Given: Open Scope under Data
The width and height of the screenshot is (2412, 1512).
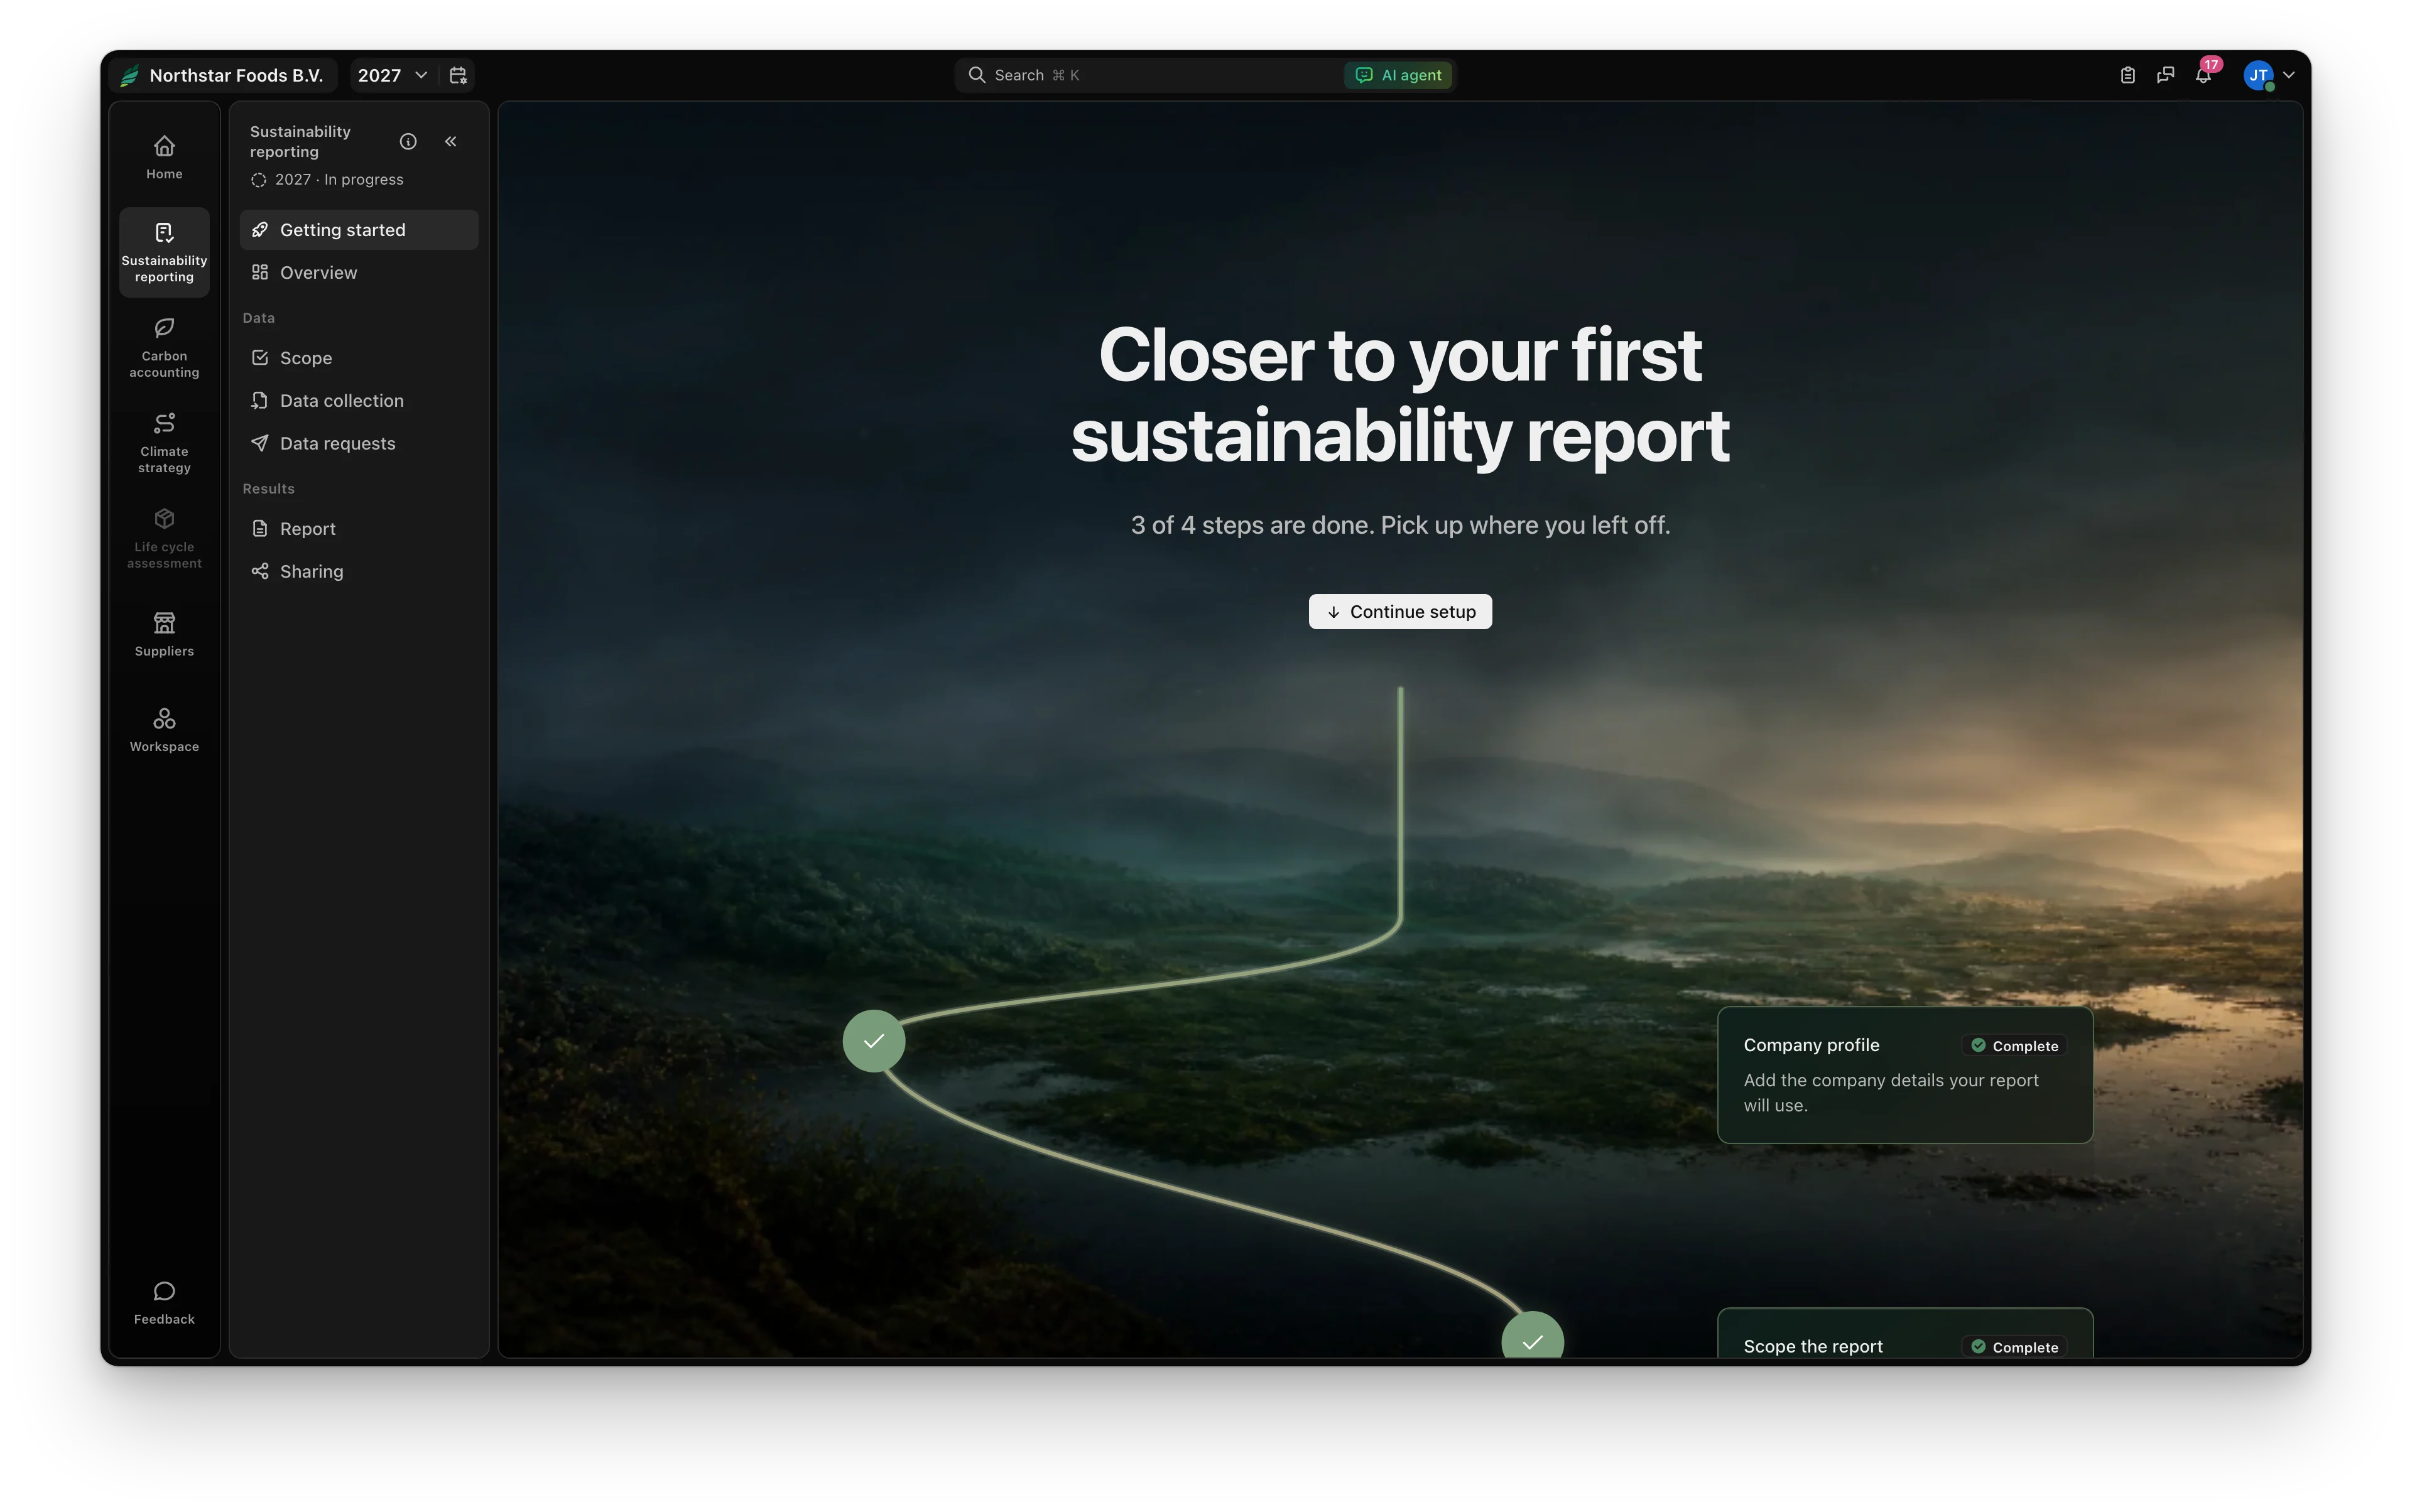Looking at the screenshot, I should click(358, 358).
